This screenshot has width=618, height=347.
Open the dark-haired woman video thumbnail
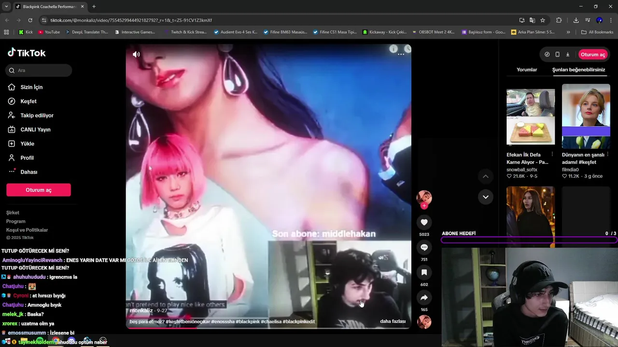[x=531, y=216]
